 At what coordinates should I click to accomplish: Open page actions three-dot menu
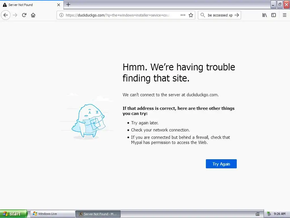pyautogui.click(x=183, y=15)
